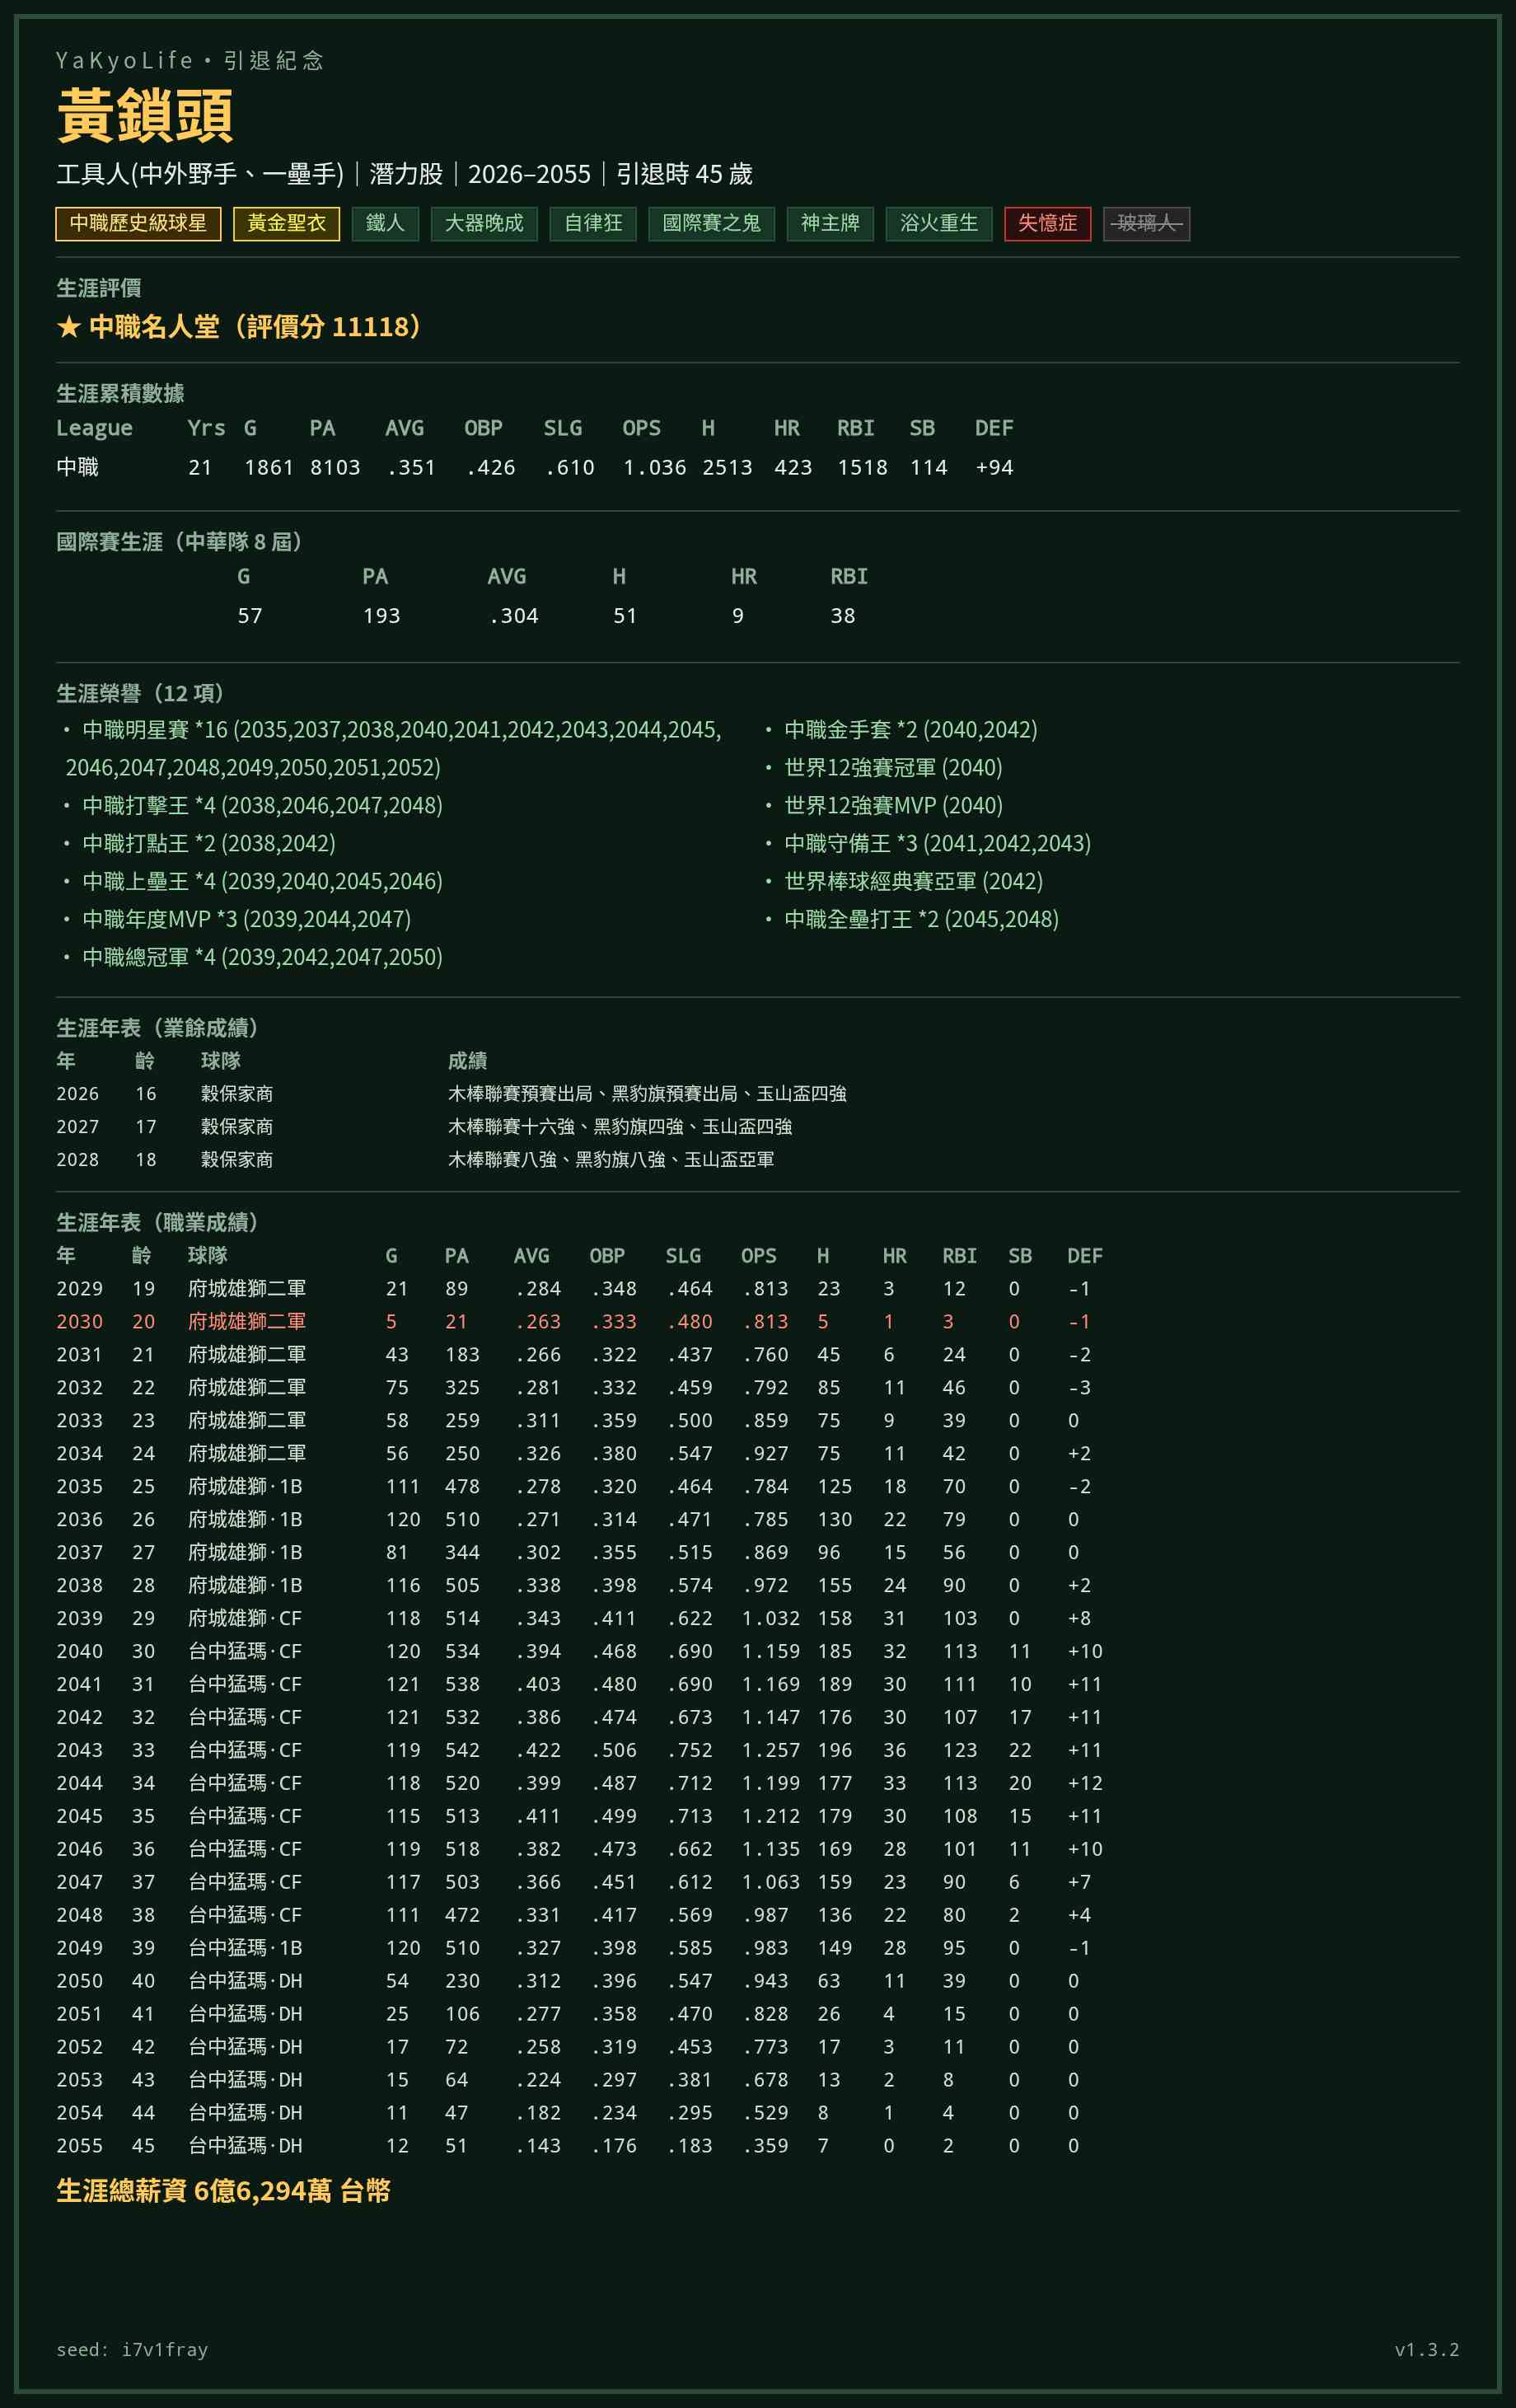Click the red 失憶症 tag
The width and height of the screenshot is (1516, 2408).
[1047, 224]
